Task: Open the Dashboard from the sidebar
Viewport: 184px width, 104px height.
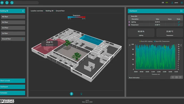Action: 12,87
